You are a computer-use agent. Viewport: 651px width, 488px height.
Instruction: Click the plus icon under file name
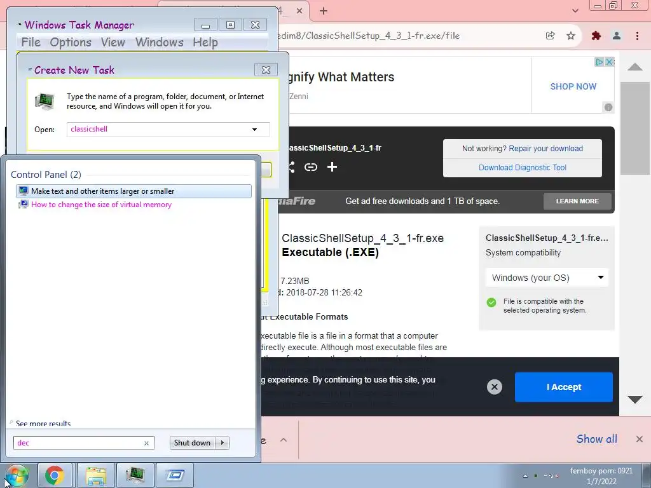tap(332, 167)
